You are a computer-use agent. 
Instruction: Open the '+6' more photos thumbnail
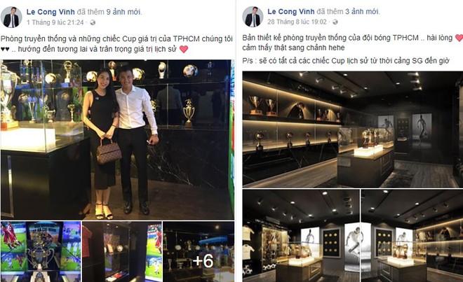[x=199, y=252]
